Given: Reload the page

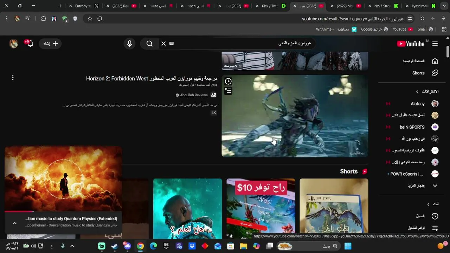Looking at the screenshot, I should point(422,19).
